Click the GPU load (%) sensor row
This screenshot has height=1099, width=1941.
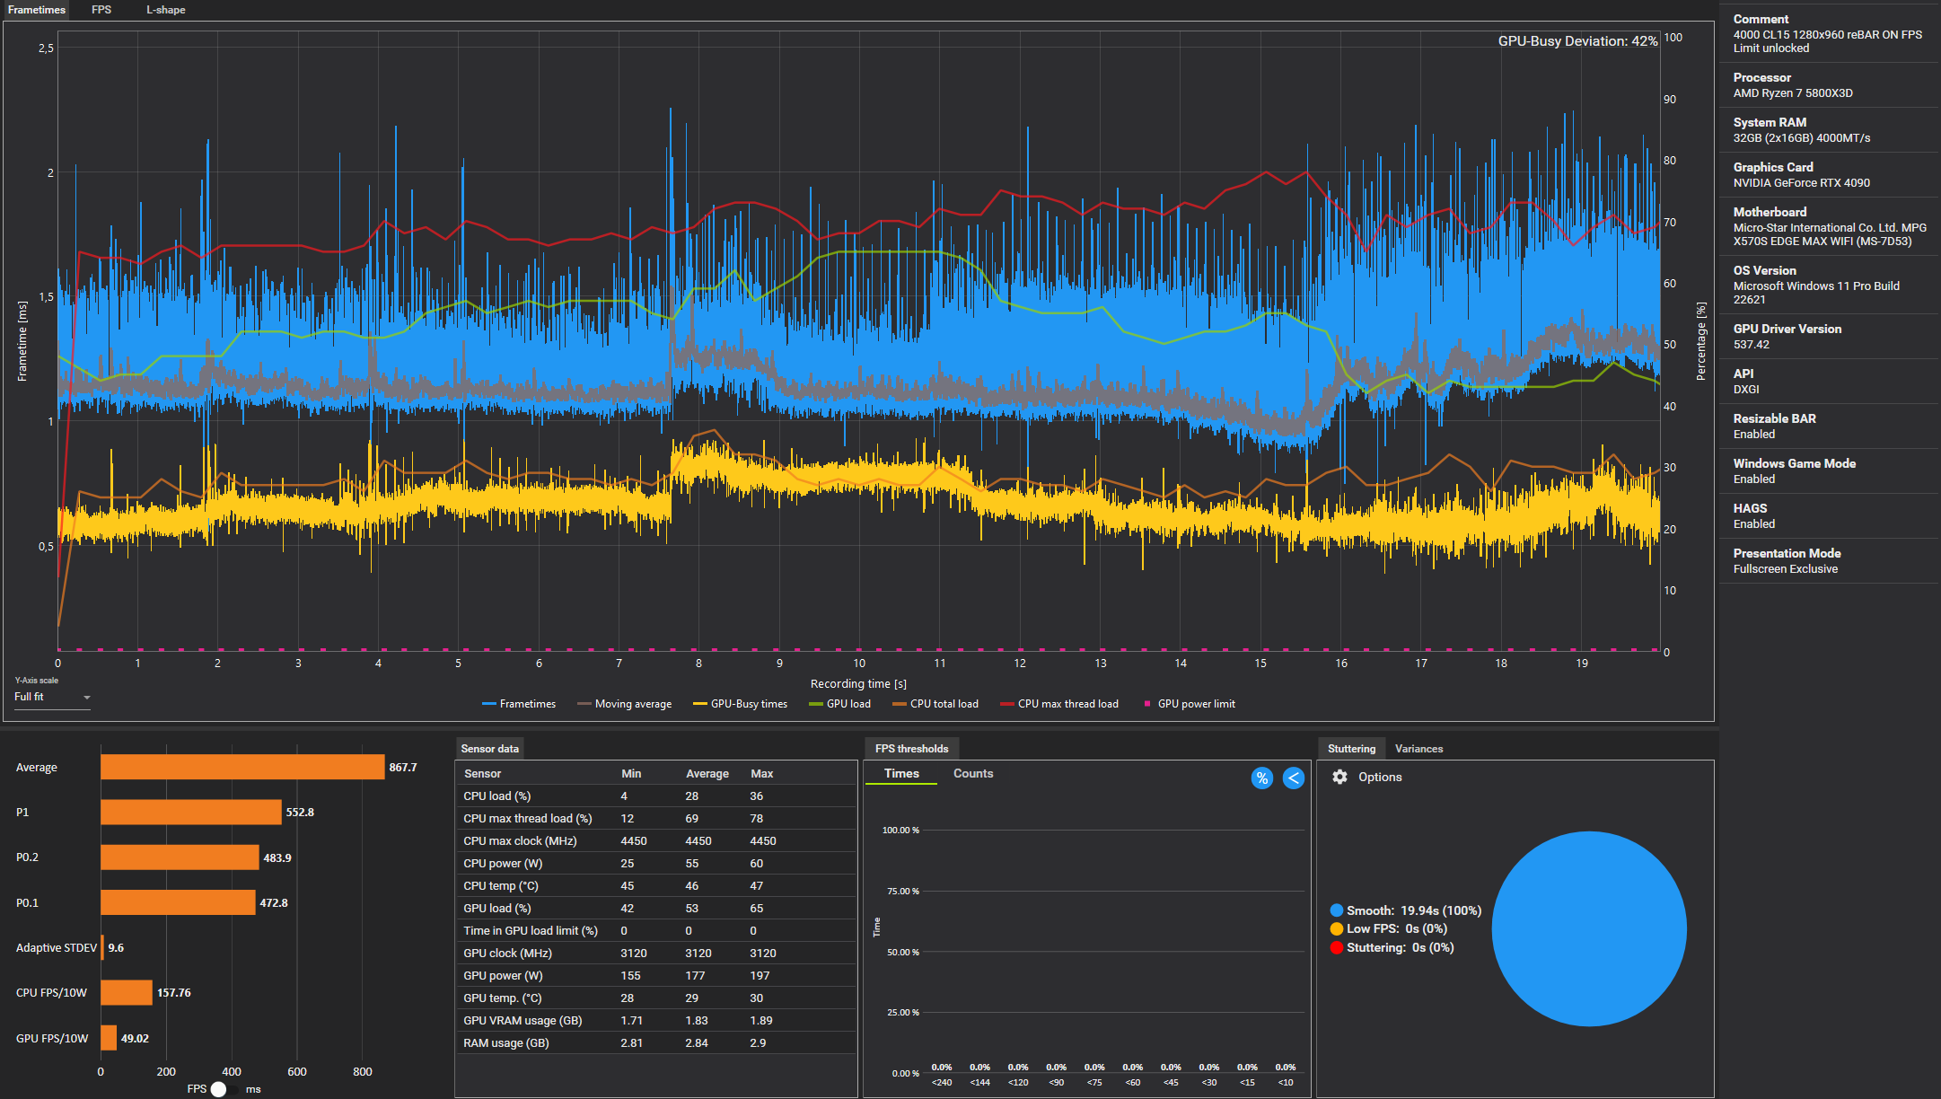[656, 908]
